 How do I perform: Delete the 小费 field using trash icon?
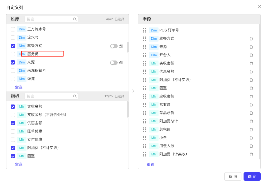[x=251, y=138]
